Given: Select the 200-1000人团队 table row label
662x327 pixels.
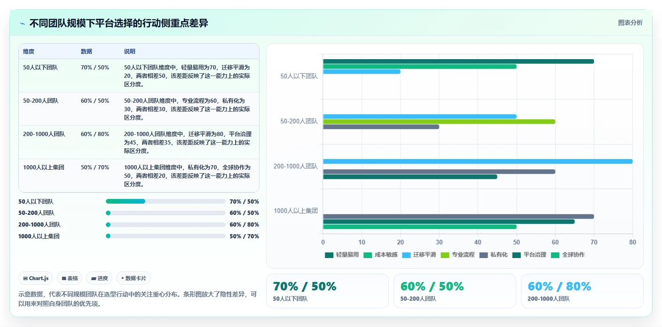Looking at the screenshot, I should [44, 134].
